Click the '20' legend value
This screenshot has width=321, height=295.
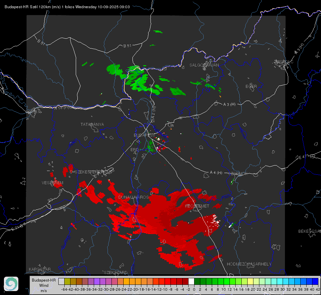[x=253, y=289]
